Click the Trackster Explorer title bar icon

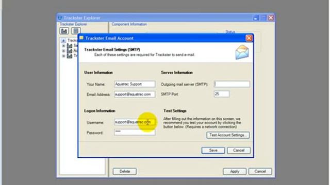[x=60, y=18]
